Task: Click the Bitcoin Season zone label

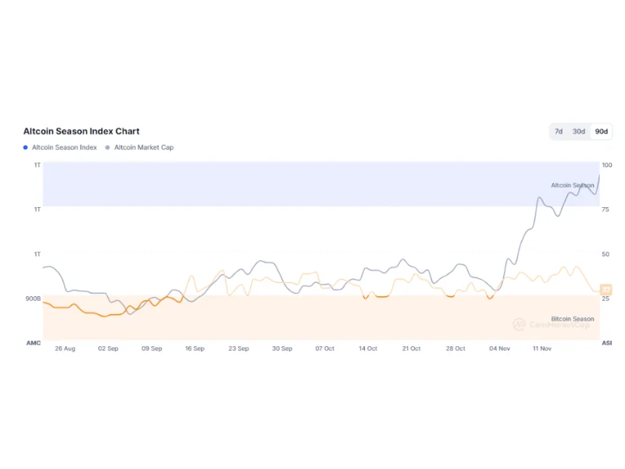Action: pos(572,319)
